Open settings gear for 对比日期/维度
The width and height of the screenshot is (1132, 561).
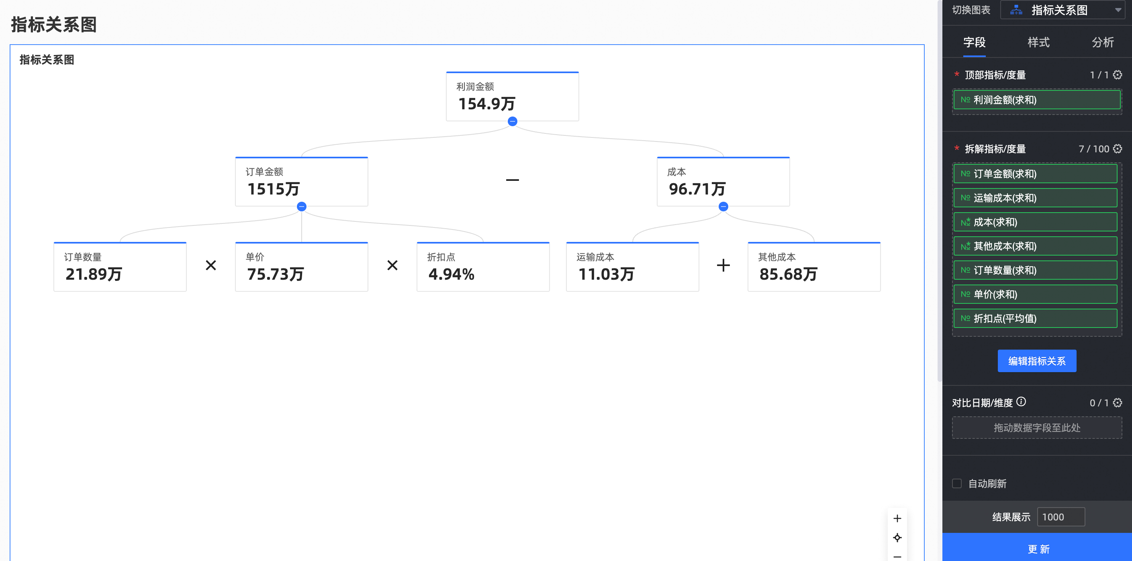1117,403
